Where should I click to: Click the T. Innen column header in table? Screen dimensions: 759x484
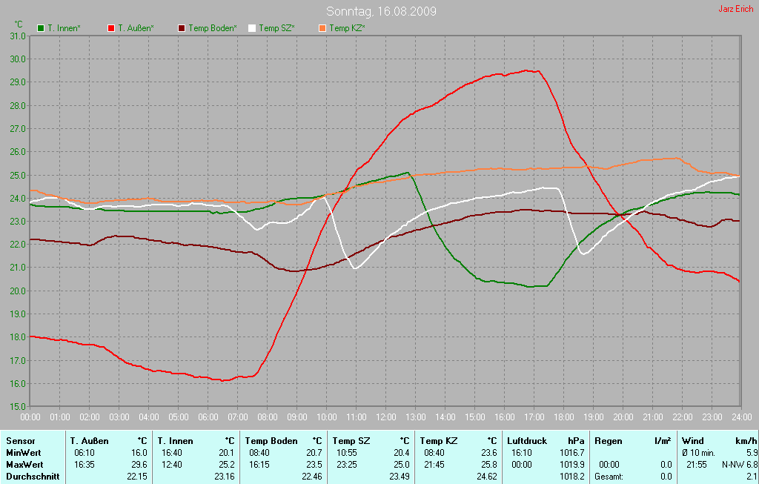pos(175,441)
